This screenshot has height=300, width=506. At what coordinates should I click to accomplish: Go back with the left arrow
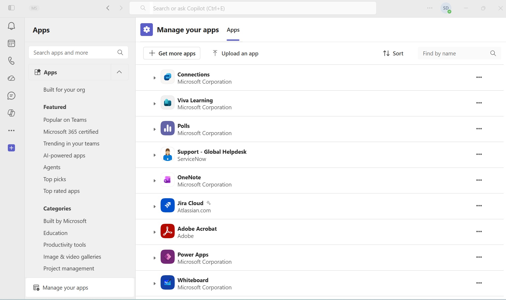[x=108, y=8]
